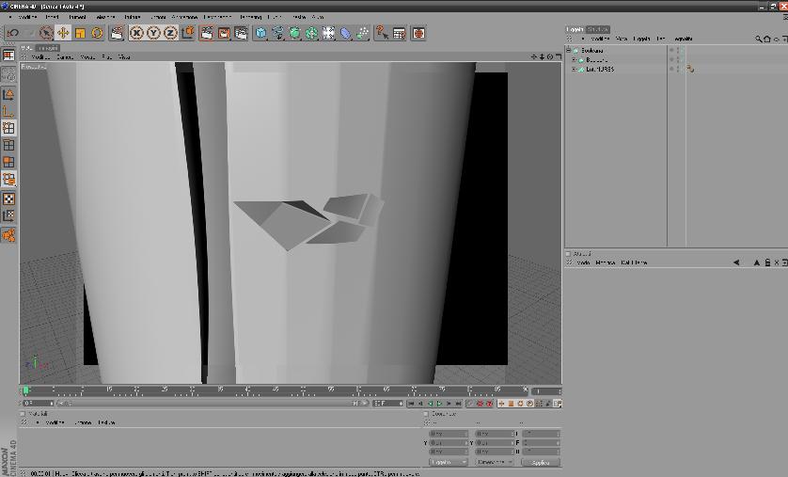
Task: Switch to Polygons mode in left palette
Action: click(x=8, y=162)
